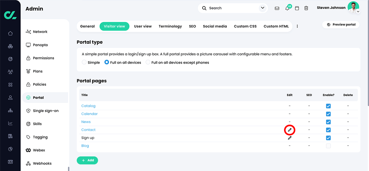The image size is (369, 171).
Task: Click the magnifier icon in search box
Action: (x=204, y=8)
